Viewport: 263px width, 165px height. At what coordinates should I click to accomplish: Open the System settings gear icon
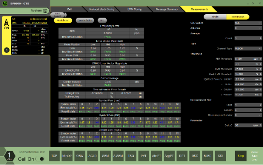tap(45, 10)
